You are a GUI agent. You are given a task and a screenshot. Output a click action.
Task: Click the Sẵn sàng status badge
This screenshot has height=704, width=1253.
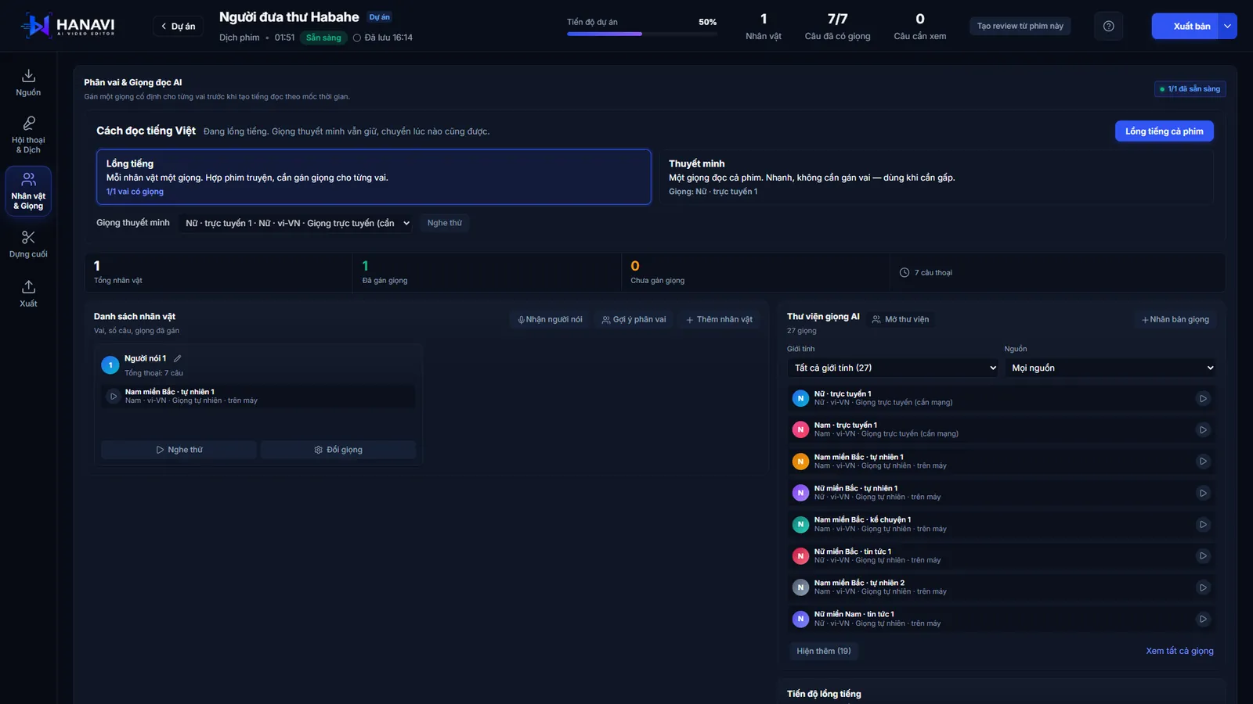pos(323,38)
